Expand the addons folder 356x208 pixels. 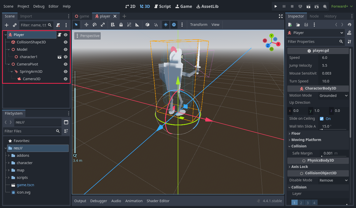click(x=9, y=155)
